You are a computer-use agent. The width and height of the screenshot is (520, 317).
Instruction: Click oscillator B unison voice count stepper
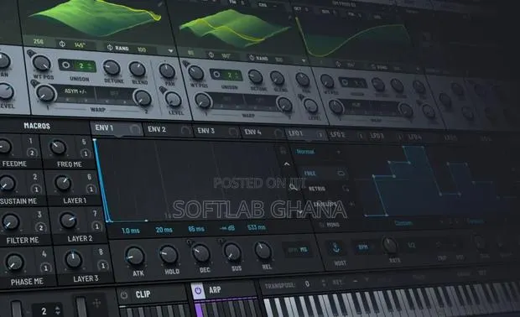coord(237,76)
